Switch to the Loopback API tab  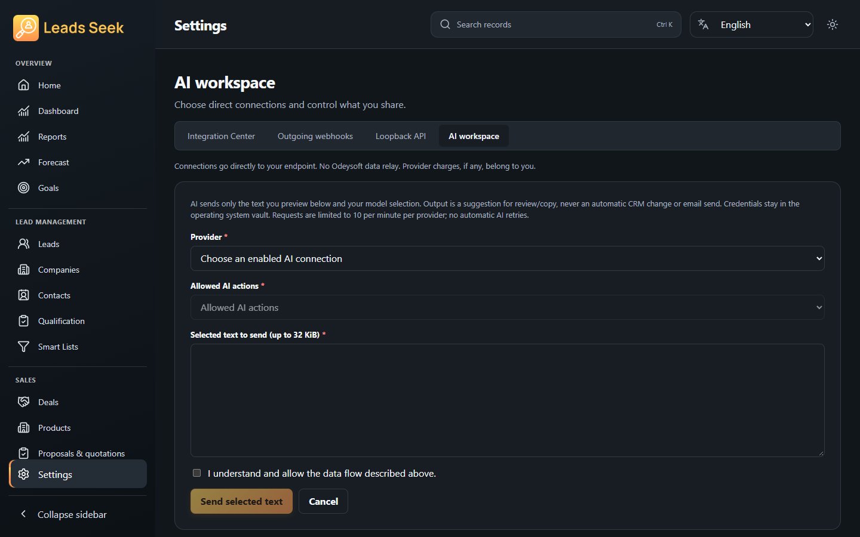pyautogui.click(x=401, y=136)
